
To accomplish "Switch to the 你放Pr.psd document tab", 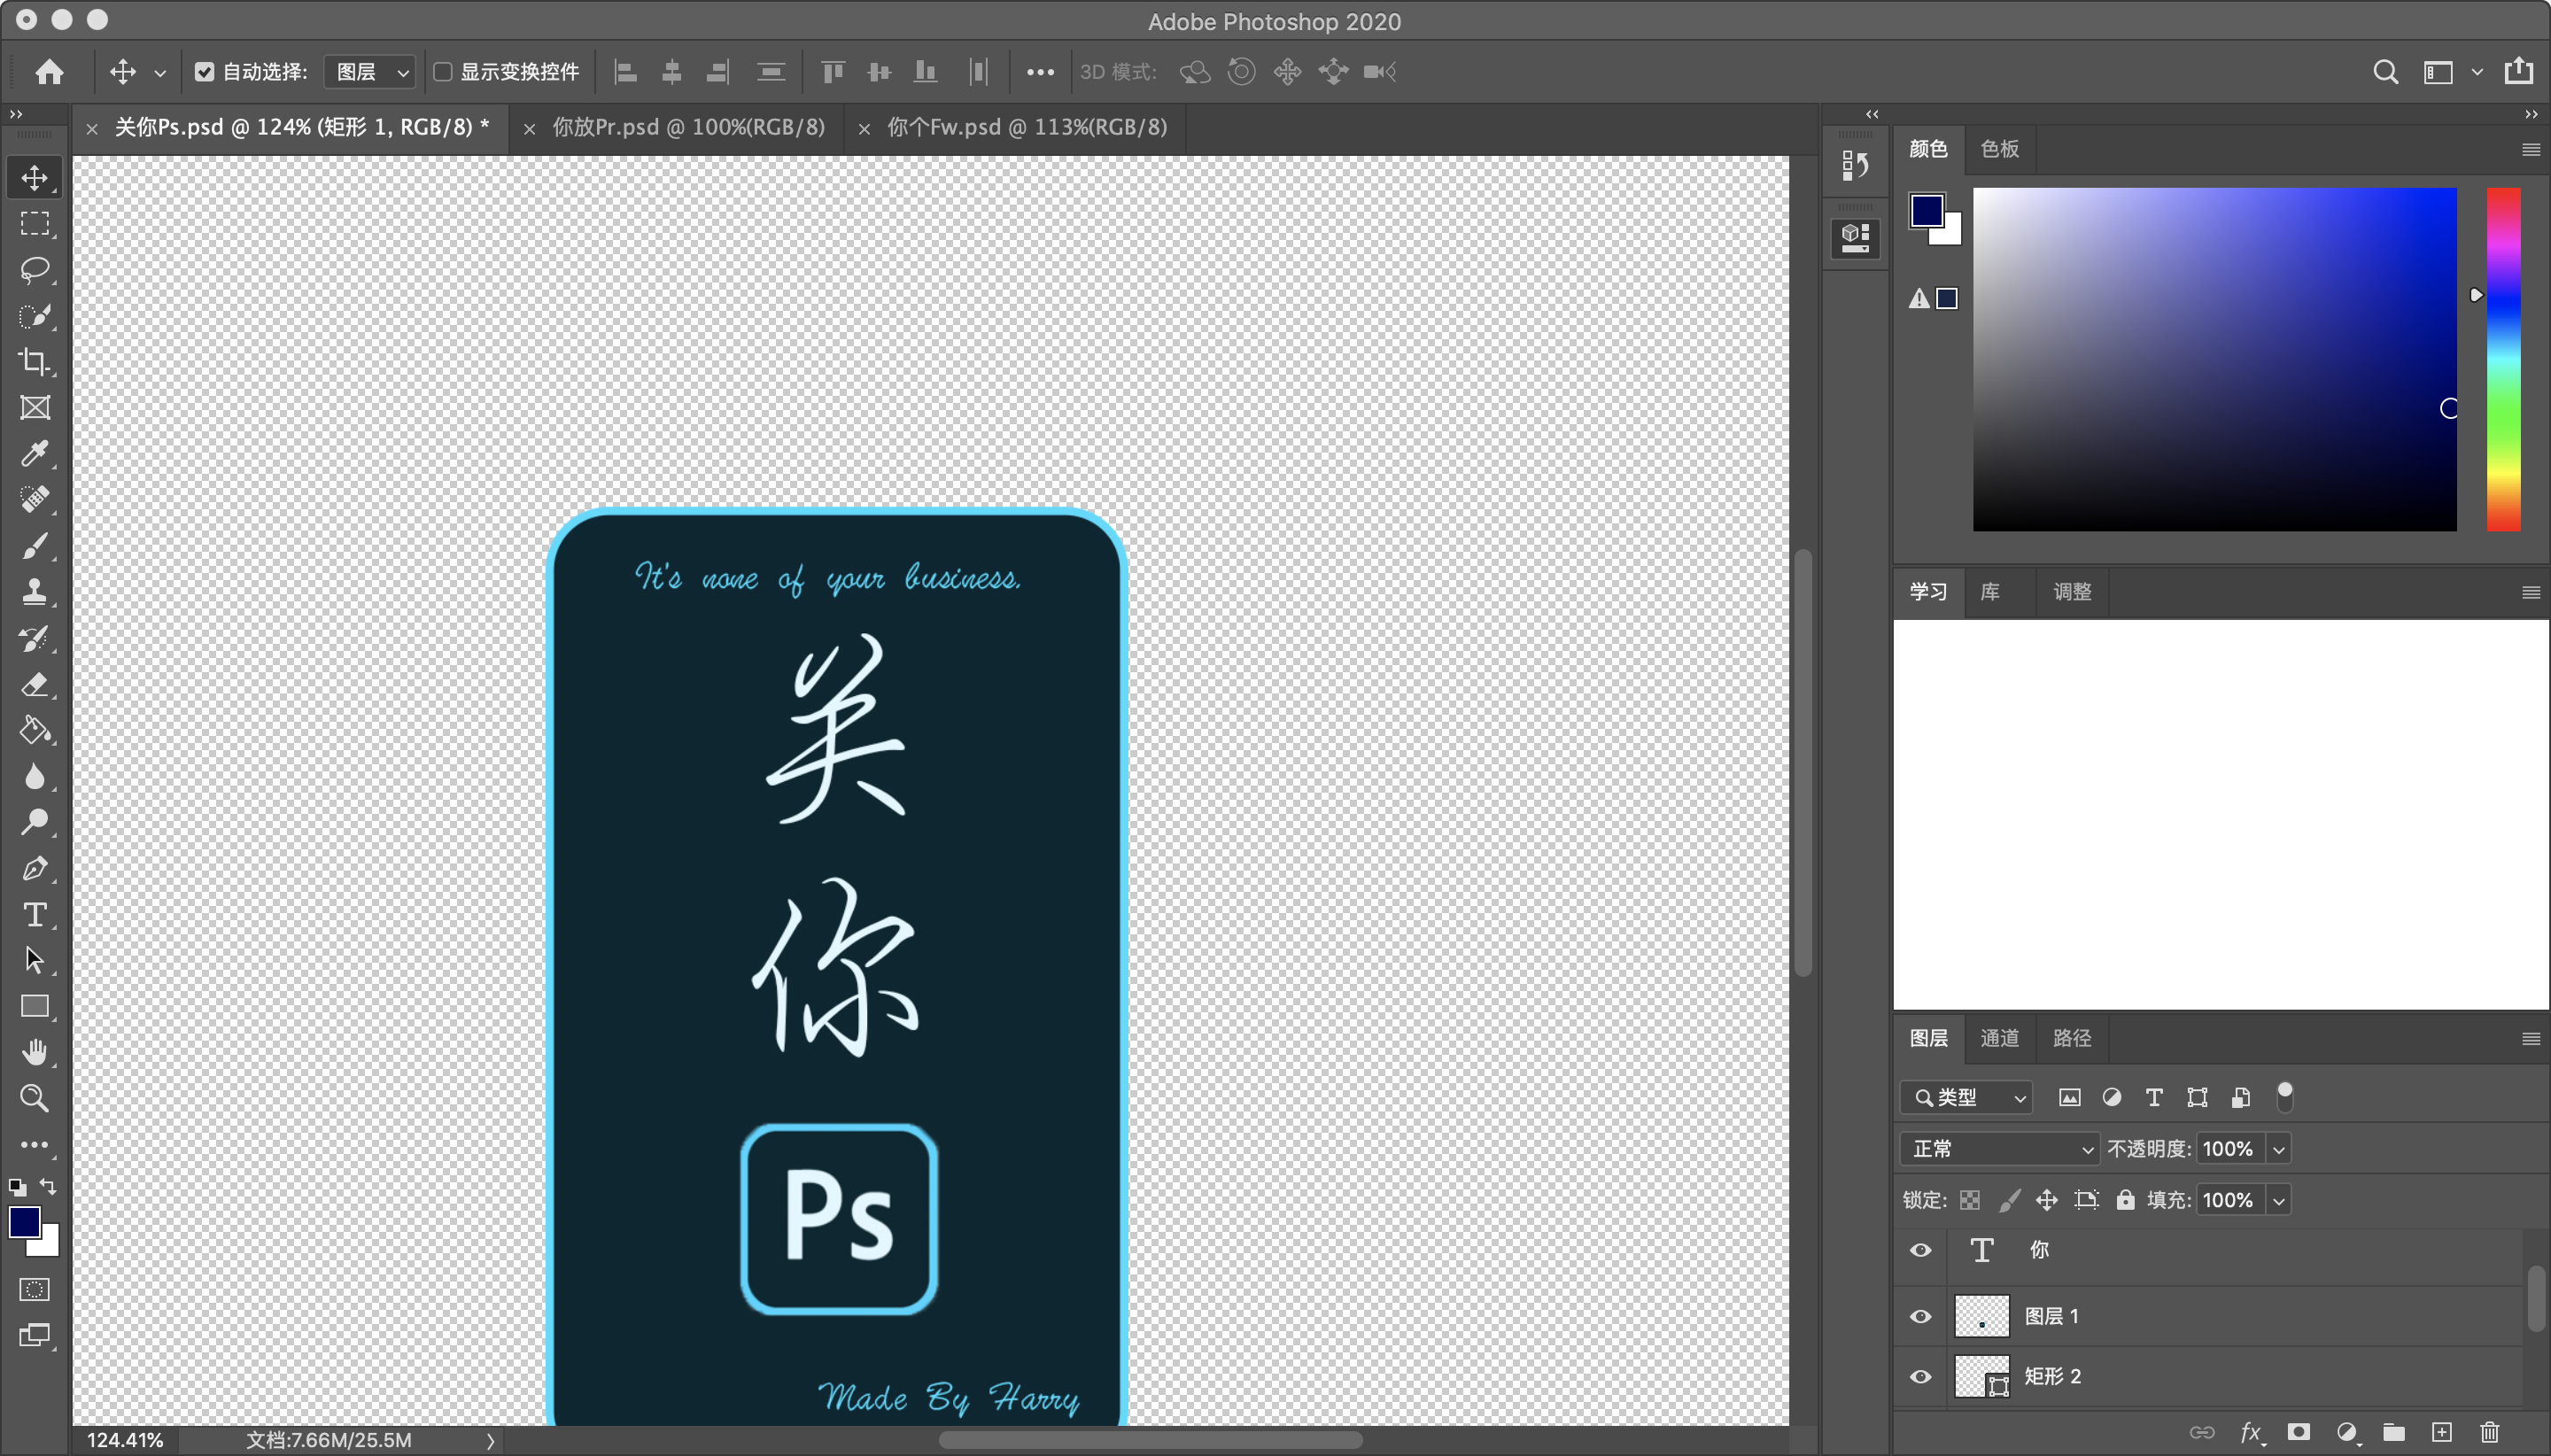I will coord(689,127).
